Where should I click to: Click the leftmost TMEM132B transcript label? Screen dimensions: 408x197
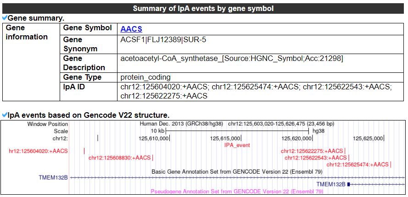click(53, 177)
